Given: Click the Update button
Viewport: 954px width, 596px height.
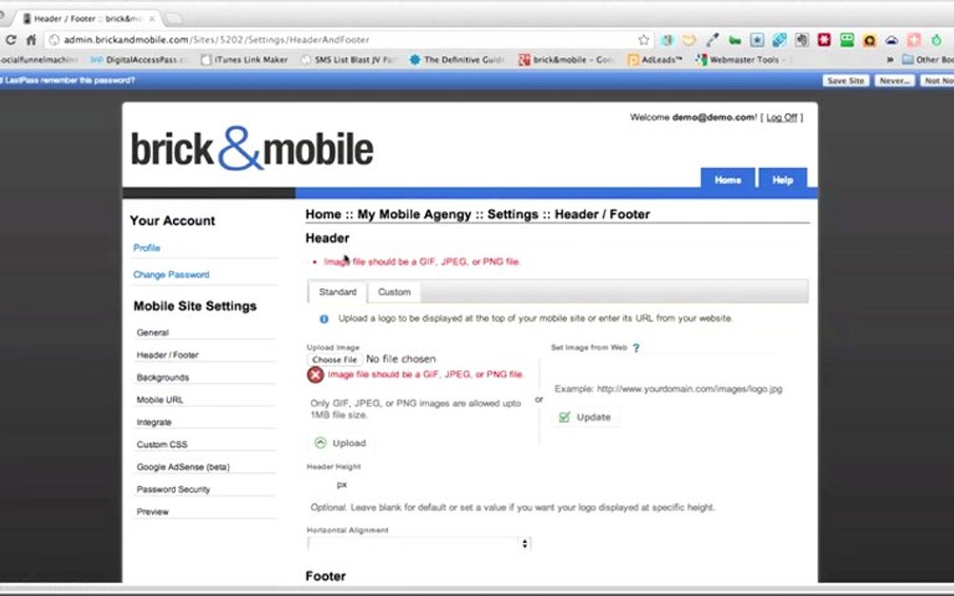Looking at the screenshot, I should point(585,417).
